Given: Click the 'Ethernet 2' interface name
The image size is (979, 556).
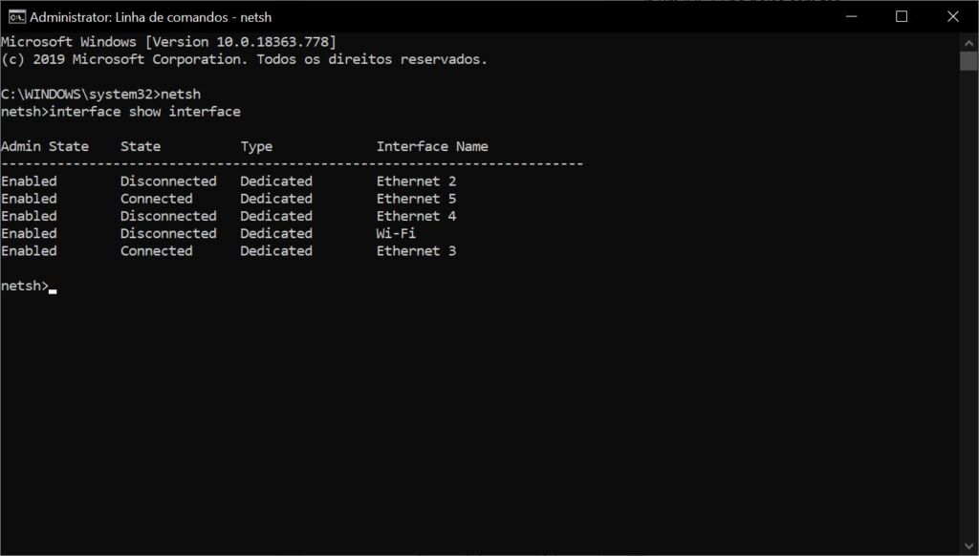Looking at the screenshot, I should point(416,181).
